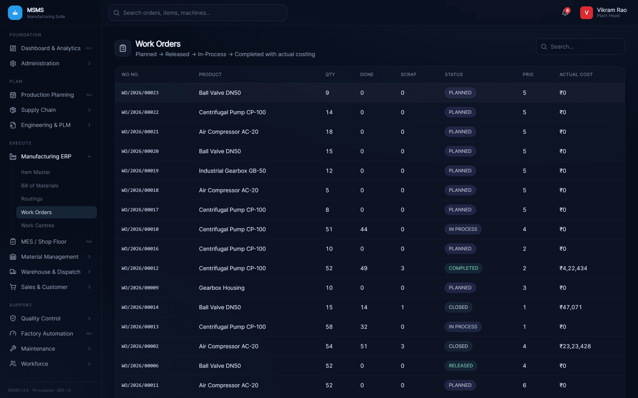Image resolution: width=638 pixels, height=398 pixels.
Task: Click Supply Chain box icon
Action: click(x=13, y=110)
